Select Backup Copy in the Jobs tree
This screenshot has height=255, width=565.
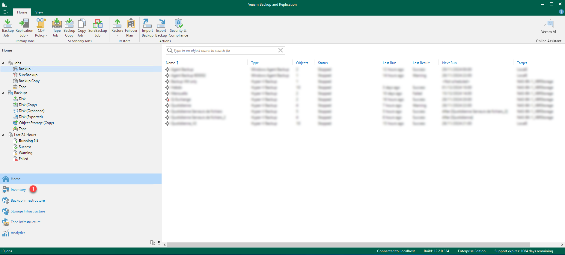click(x=29, y=81)
